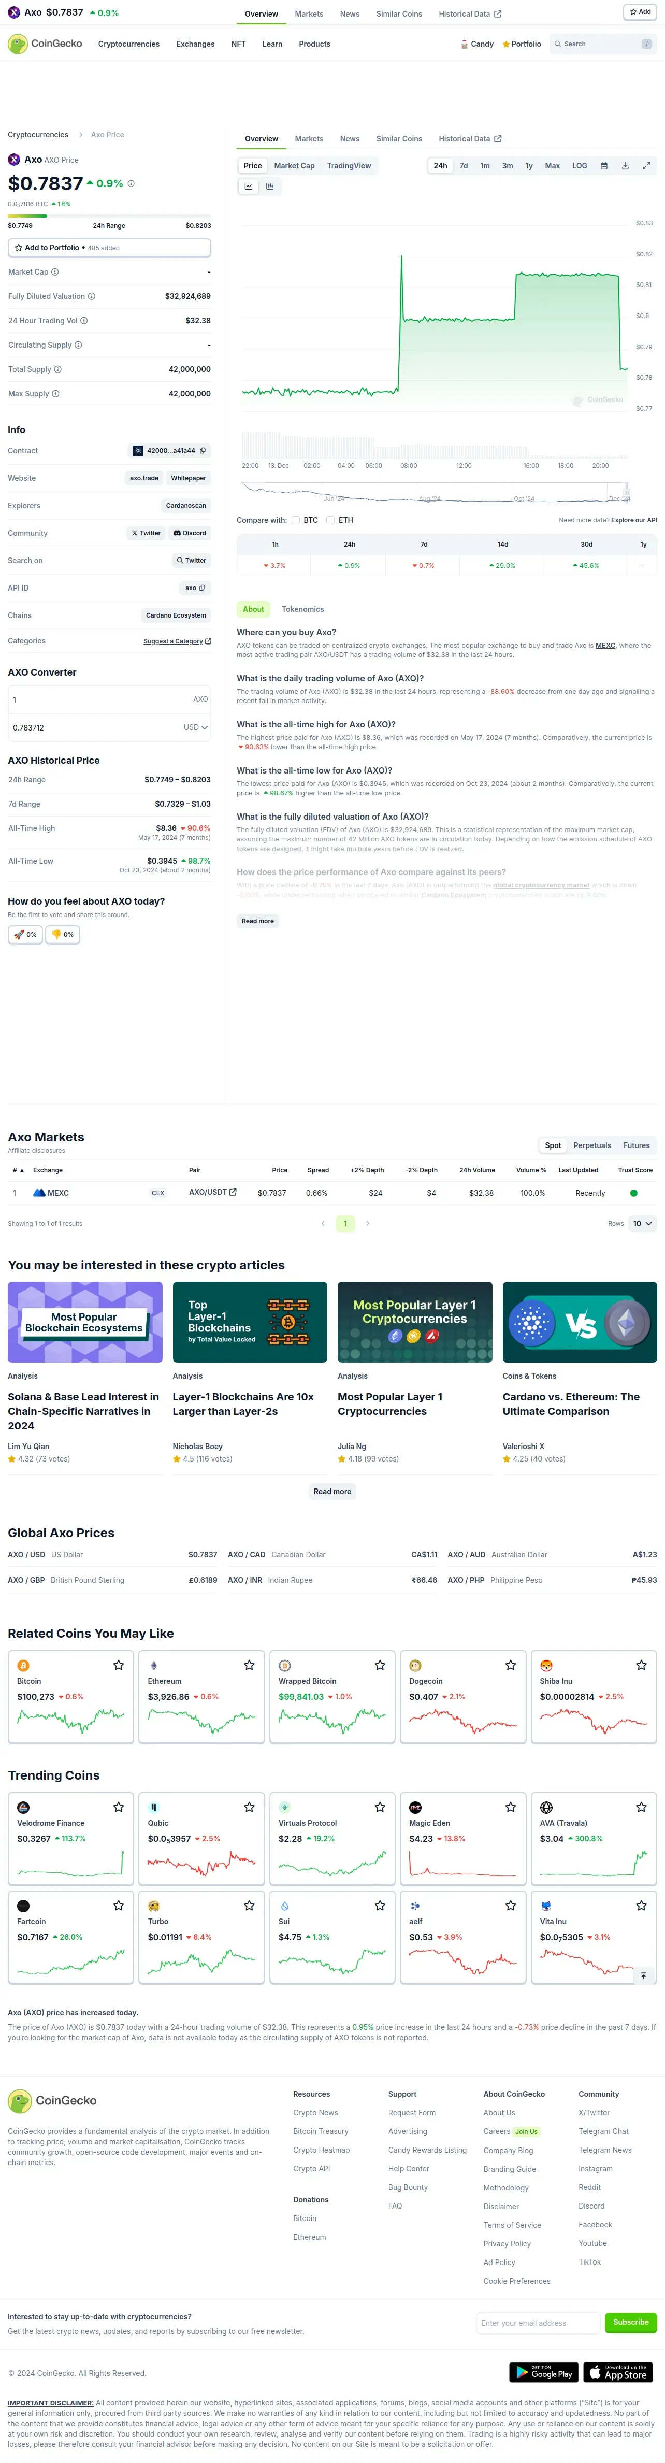The image size is (665, 2463).
Task: Copy the axo API ID
Action: click(203, 588)
